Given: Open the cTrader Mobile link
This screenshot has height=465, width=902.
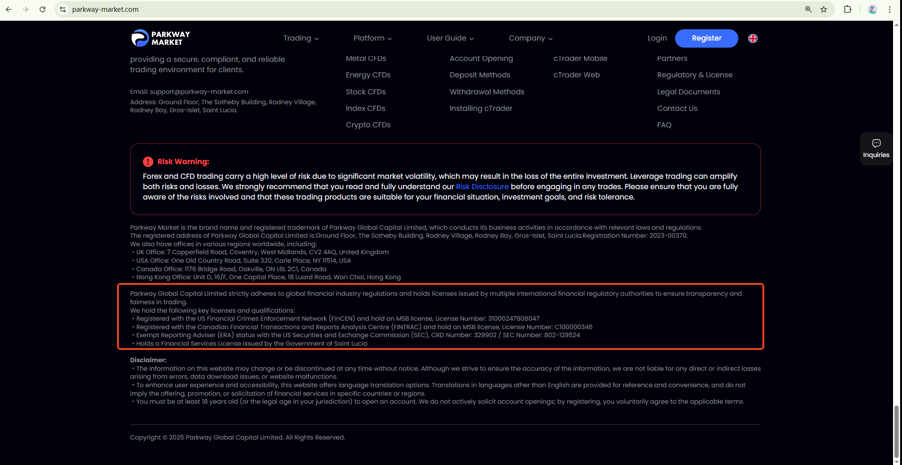Looking at the screenshot, I should [x=580, y=58].
